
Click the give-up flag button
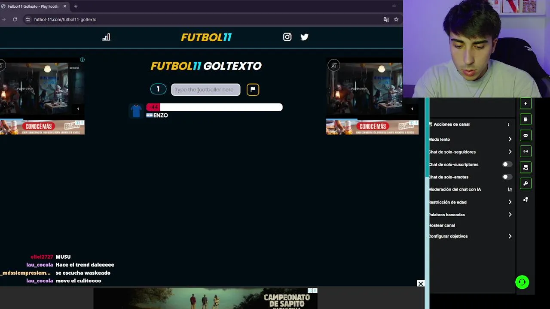(253, 89)
